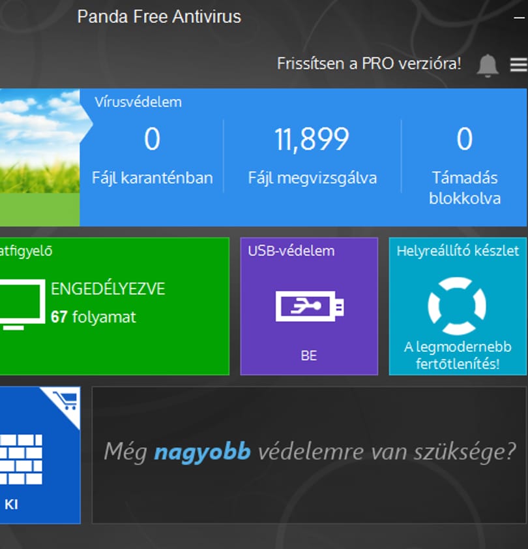Click the lifebuoy rescue kit icon
Image resolution: width=528 pixels, height=549 pixels.
(457, 306)
